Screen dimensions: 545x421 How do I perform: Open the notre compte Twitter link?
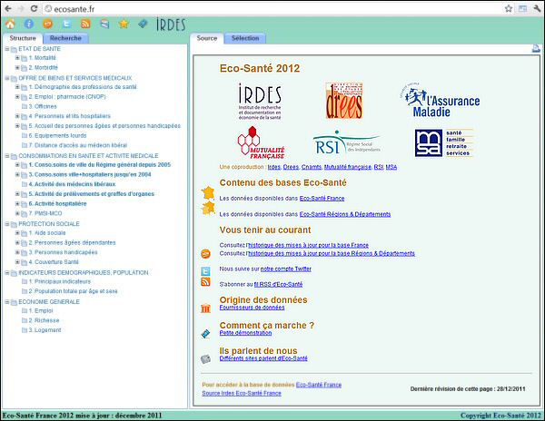(286, 269)
